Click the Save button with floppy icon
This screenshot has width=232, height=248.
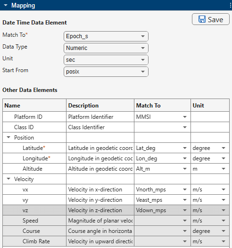(211, 19)
